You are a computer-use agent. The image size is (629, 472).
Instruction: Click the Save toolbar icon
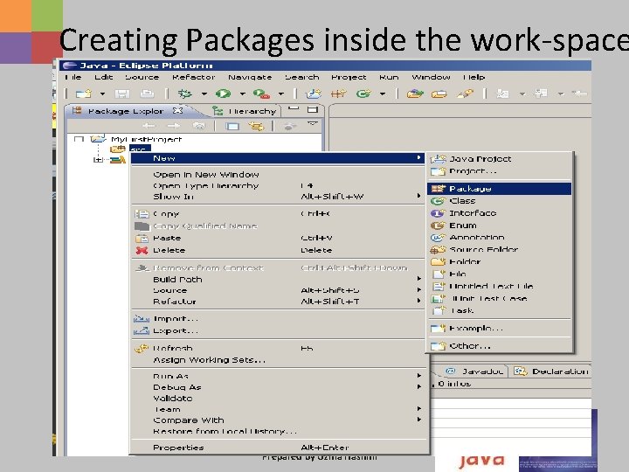122,94
